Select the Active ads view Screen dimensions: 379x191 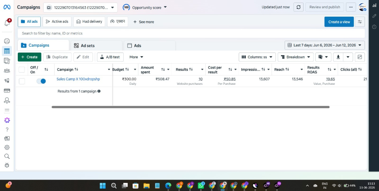point(57,21)
